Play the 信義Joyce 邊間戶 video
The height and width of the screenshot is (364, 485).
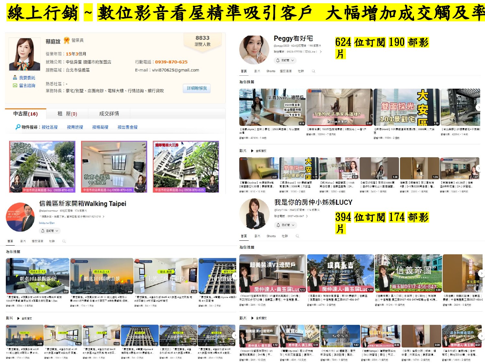[x=272, y=107]
